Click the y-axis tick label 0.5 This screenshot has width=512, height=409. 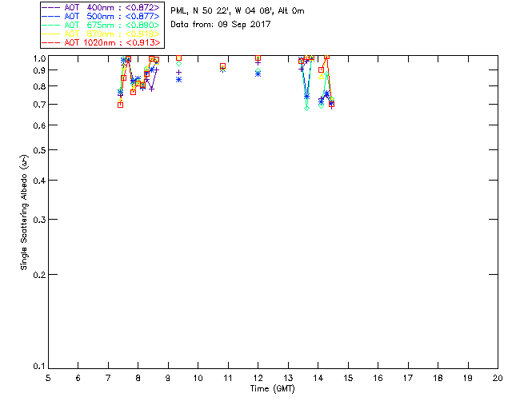37,150
